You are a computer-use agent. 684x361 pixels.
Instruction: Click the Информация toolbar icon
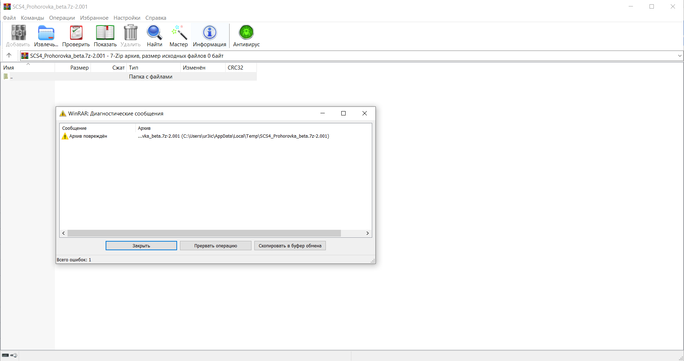point(209,33)
